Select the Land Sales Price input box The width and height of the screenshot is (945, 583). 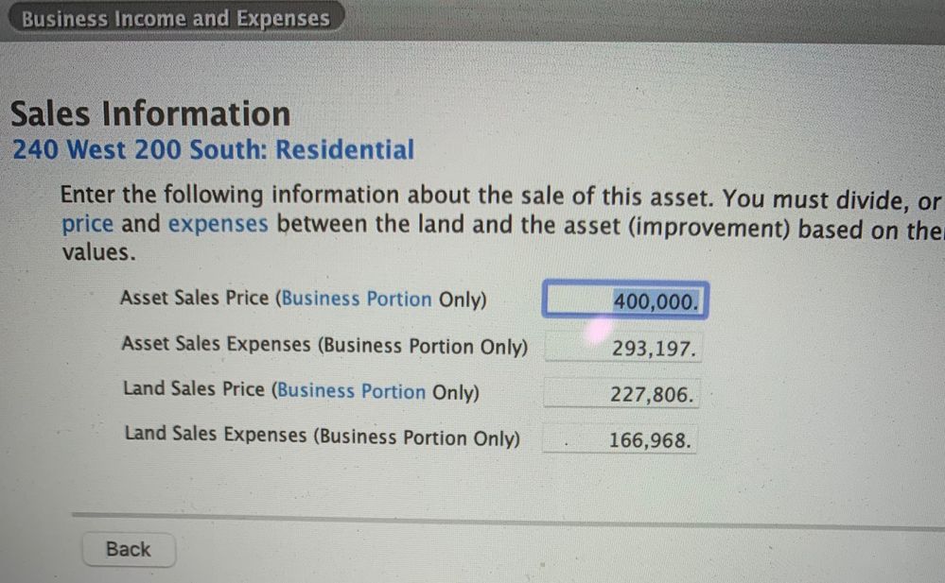click(x=621, y=394)
